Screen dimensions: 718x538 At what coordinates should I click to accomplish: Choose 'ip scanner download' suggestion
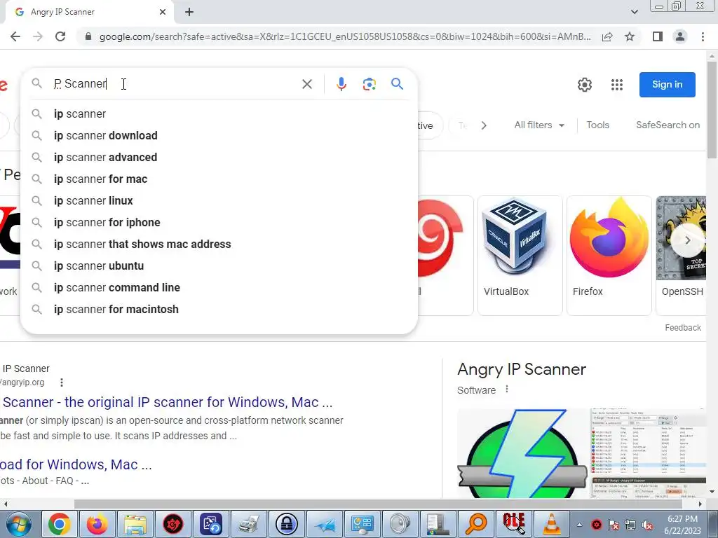coord(219,135)
